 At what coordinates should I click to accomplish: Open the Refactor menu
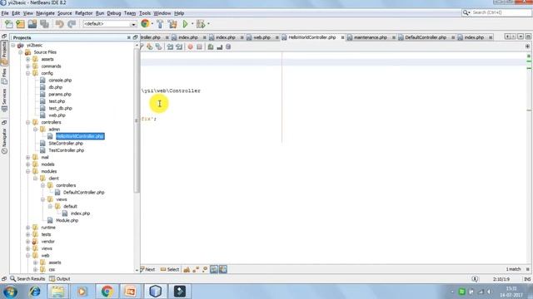83,13
